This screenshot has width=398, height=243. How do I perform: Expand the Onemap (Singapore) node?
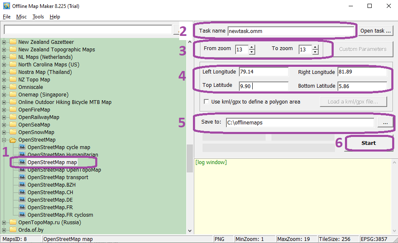(4, 95)
